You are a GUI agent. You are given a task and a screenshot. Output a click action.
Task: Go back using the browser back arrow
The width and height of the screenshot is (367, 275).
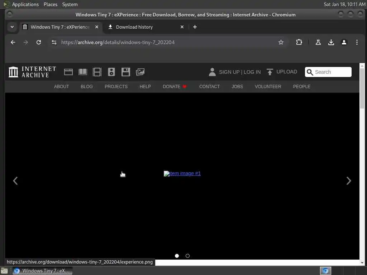(13, 42)
